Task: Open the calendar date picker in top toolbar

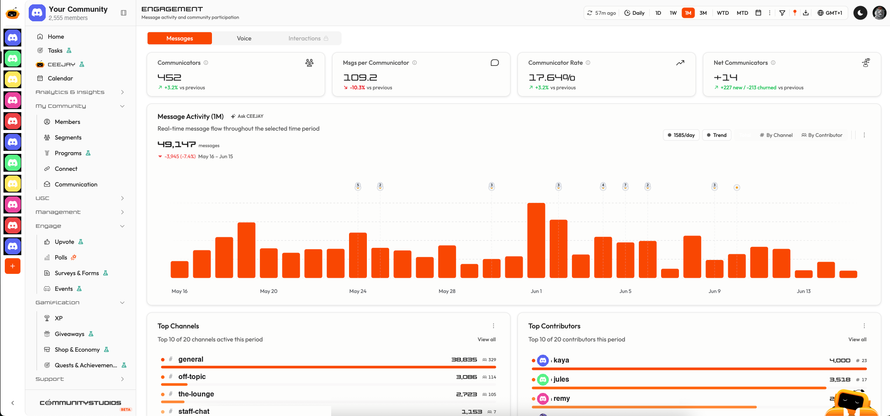Action: (x=758, y=13)
